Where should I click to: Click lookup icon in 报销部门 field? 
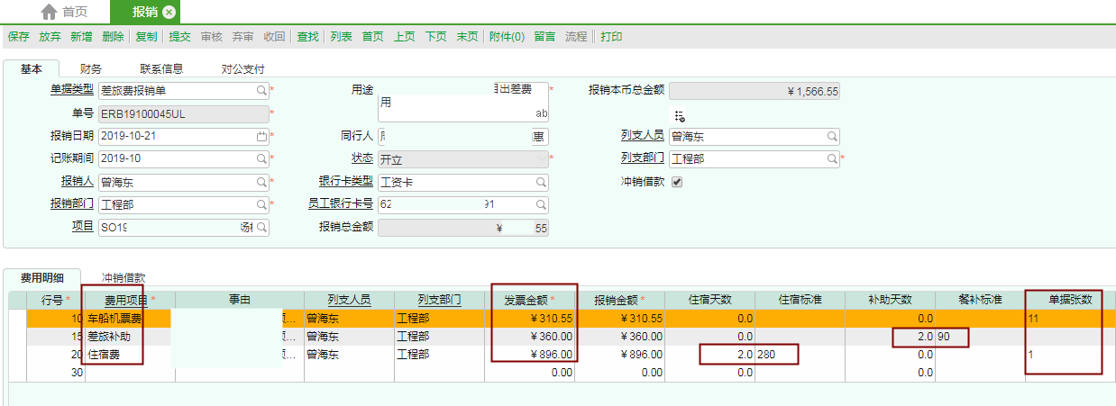pyautogui.click(x=261, y=205)
